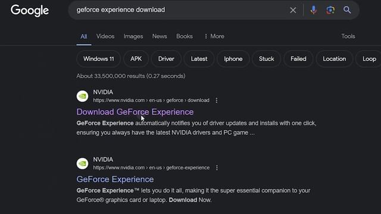Start voice search with the microphone icon

tap(314, 10)
